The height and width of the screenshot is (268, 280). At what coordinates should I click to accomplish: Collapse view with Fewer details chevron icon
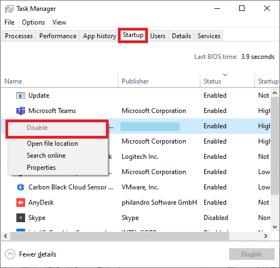(x=10, y=254)
